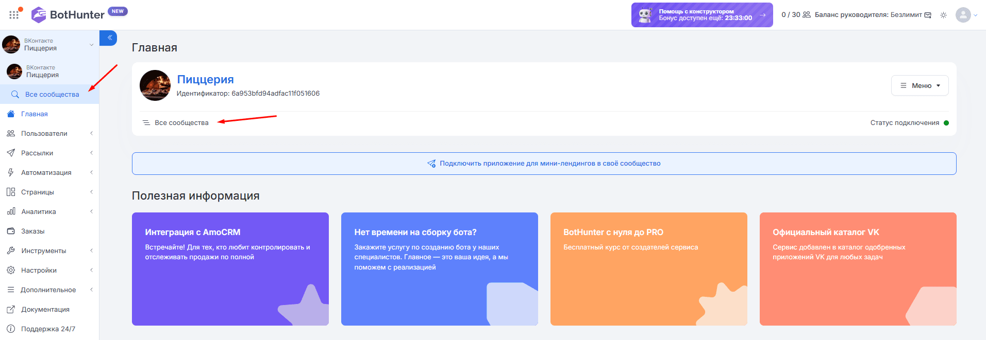This screenshot has height=340, width=986.
Task: Open the Интеграция с AmoCRM card
Action: pos(230,269)
